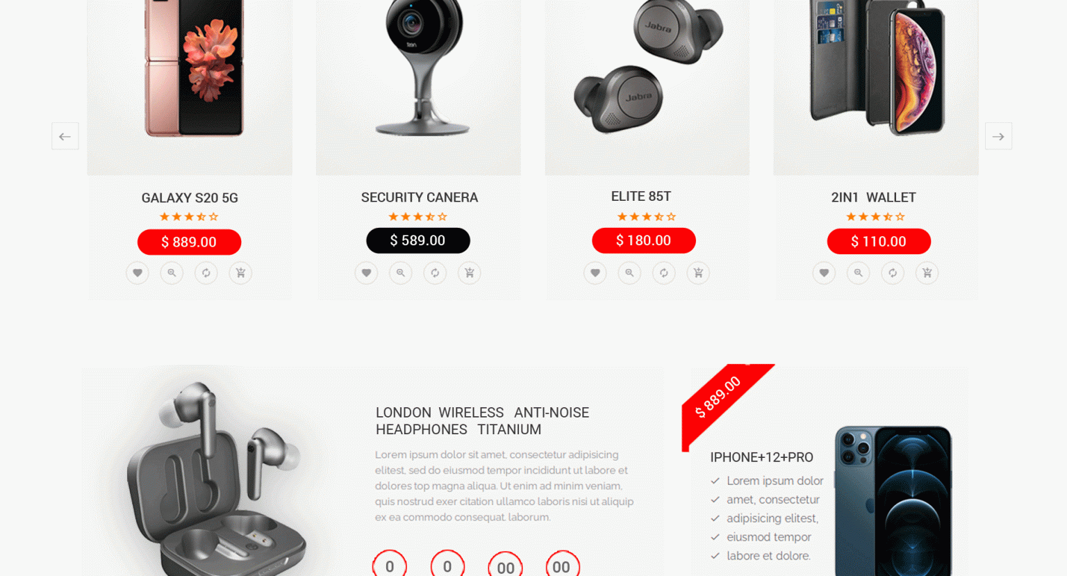Add 2in1 Wallet to wishlist
This screenshot has width=1067, height=576.
pos(824,273)
